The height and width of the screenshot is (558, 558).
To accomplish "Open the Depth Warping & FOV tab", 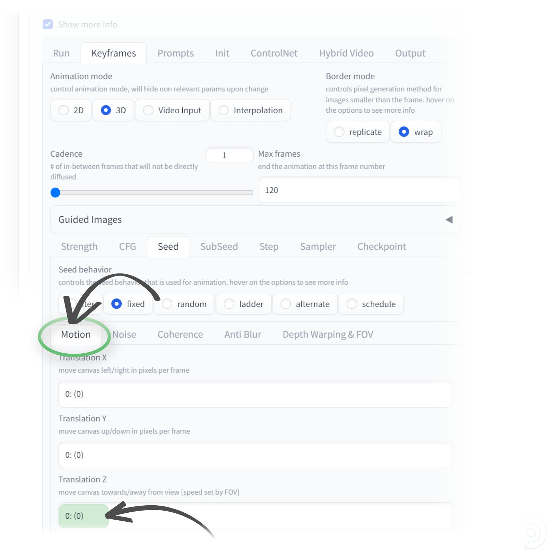I will pyautogui.click(x=327, y=334).
